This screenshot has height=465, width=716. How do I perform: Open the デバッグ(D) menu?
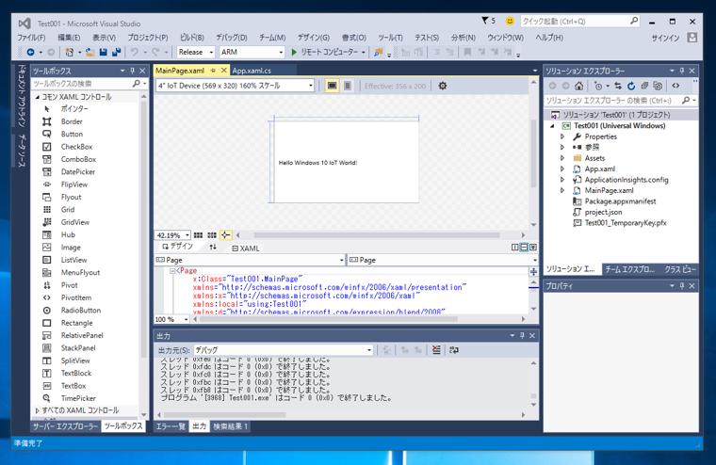232,38
